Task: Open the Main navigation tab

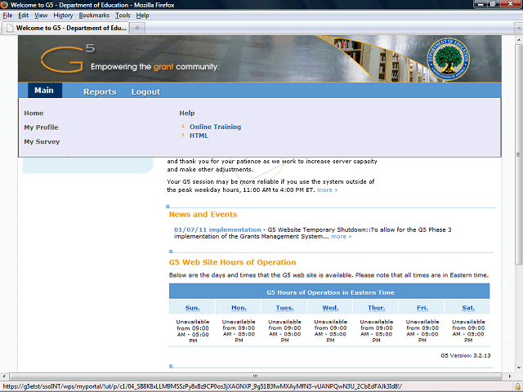Action: 43,91
